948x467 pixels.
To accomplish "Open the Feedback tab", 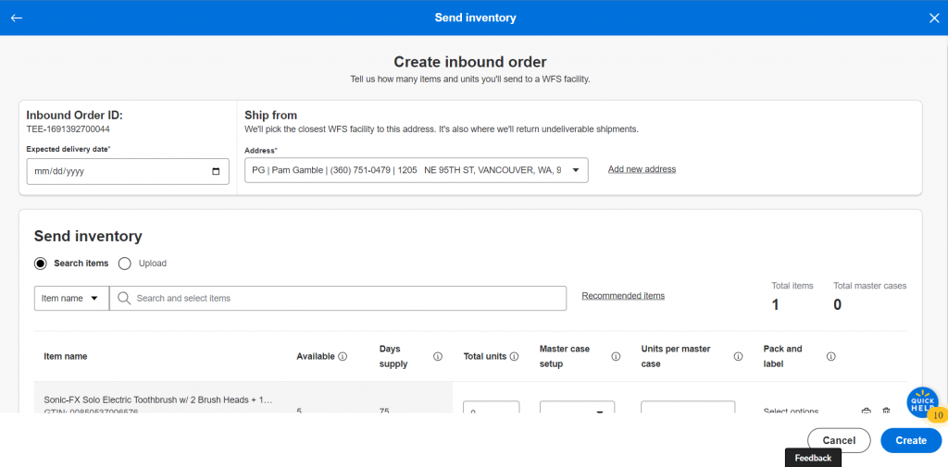I will pyautogui.click(x=813, y=458).
